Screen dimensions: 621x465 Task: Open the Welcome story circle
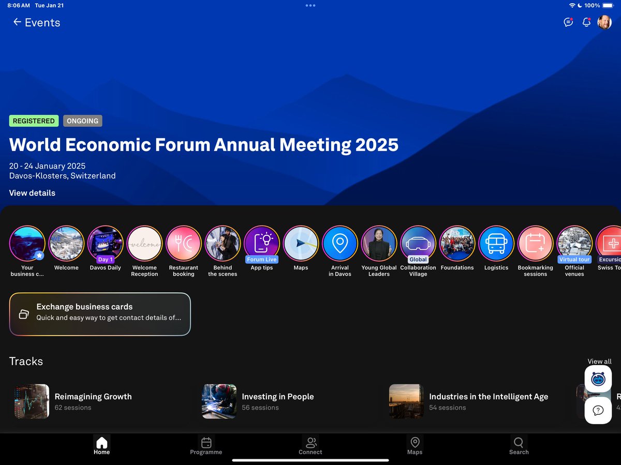point(66,243)
